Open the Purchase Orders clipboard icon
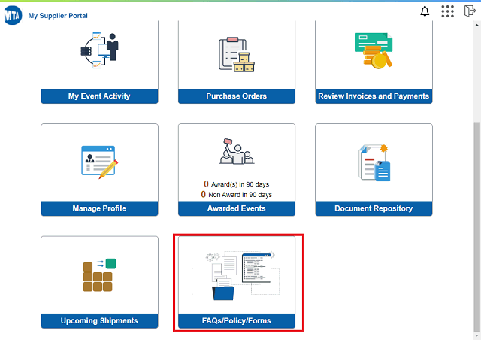The image size is (481, 361). 237,55
